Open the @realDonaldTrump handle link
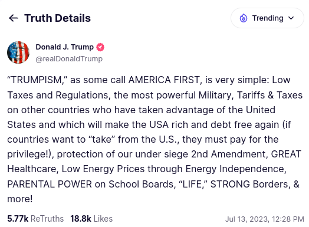Viewport: 309px width, 227px height. click(x=69, y=59)
